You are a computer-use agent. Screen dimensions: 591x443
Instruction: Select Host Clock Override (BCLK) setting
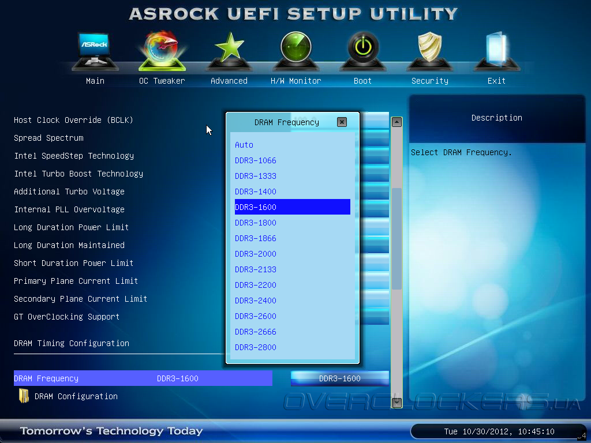tap(73, 120)
